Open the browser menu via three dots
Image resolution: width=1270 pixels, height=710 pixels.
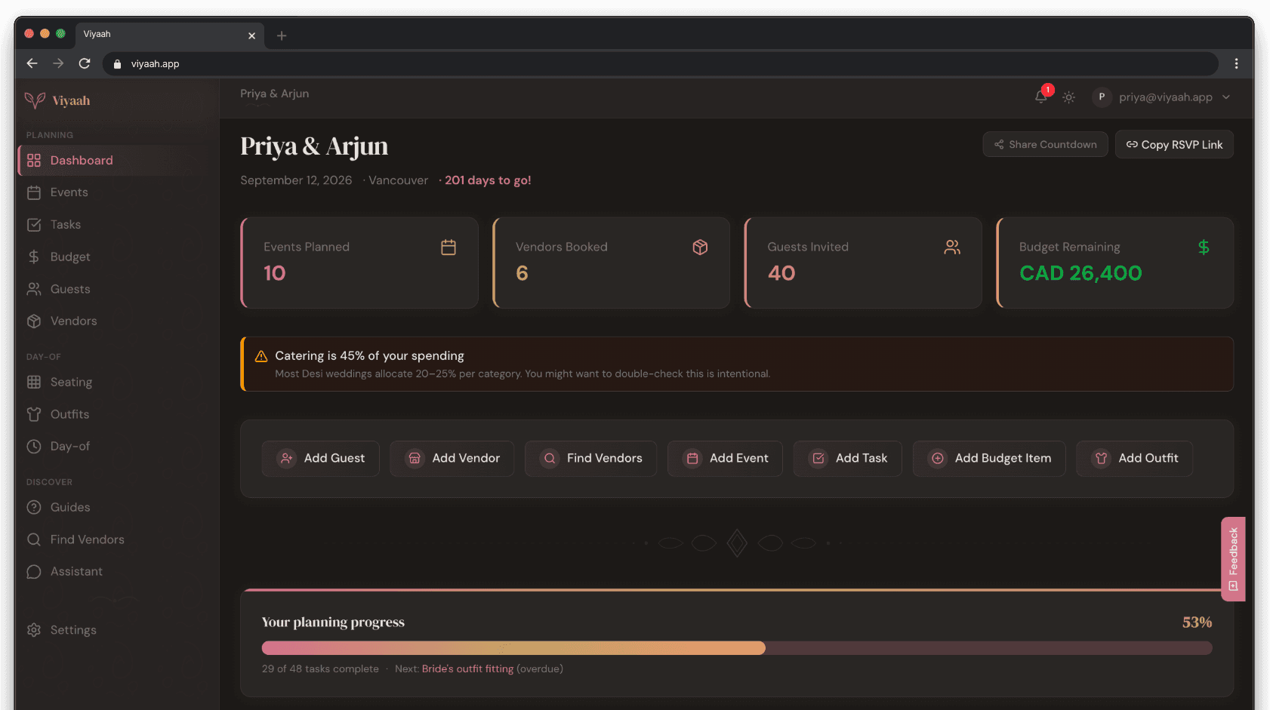click(1236, 63)
